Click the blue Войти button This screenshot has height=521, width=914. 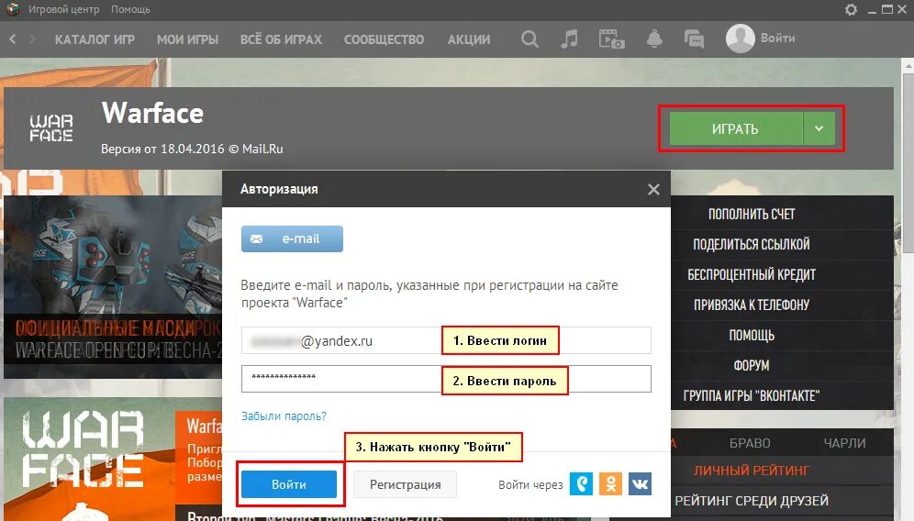coord(288,484)
